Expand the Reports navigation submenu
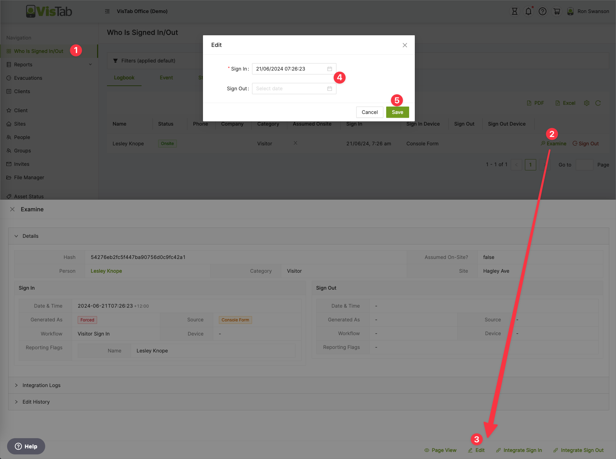 click(x=90, y=65)
